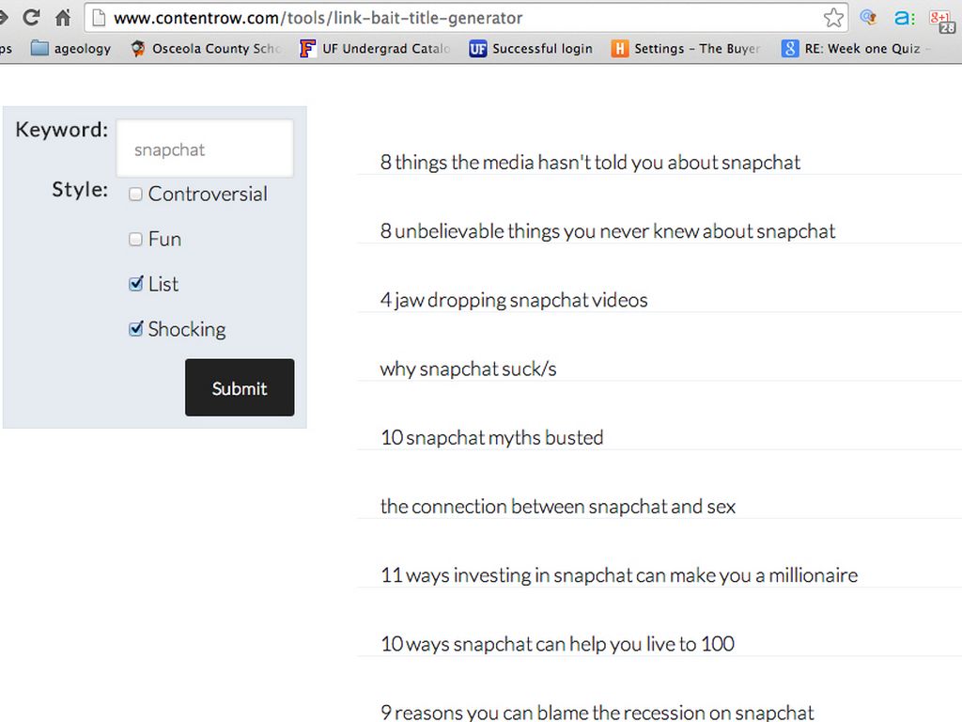962x722 pixels.
Task: Open the Settings - The Buyer bookmark
Action: click(x=686, y=49)
